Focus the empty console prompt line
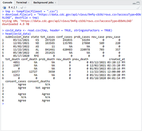142x131 pixels. click(71, 104)
